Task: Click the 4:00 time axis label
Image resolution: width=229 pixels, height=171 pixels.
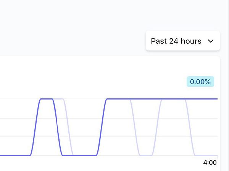Action: coord(210,163)
